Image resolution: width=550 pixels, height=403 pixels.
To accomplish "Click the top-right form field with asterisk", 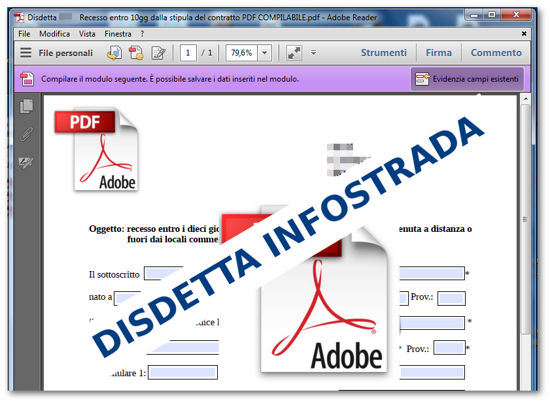I will click(x=432, y=273).
